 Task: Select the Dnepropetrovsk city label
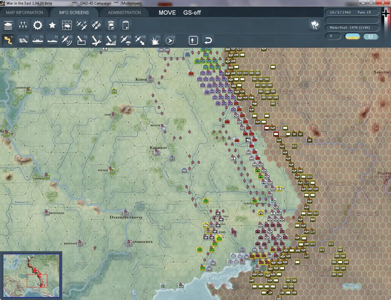pyautogui.click(x=126, y=217)
